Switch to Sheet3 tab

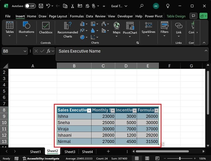click(70, 152)
